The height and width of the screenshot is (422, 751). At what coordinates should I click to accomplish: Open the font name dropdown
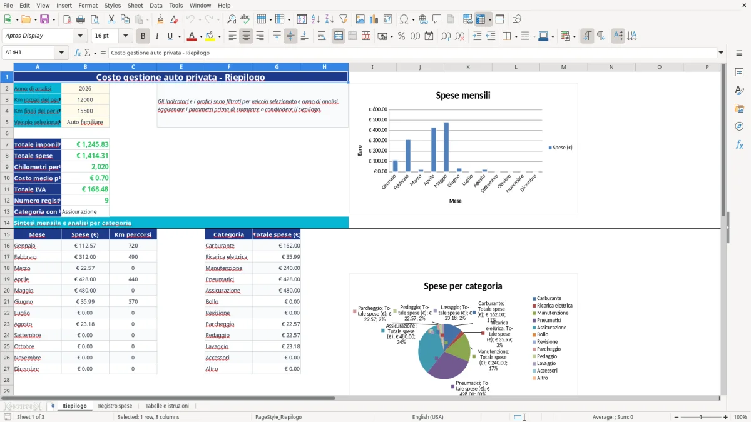[x=80, y=36]
